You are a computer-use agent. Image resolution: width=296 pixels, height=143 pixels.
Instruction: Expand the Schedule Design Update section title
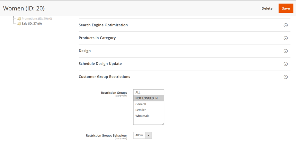100,64
